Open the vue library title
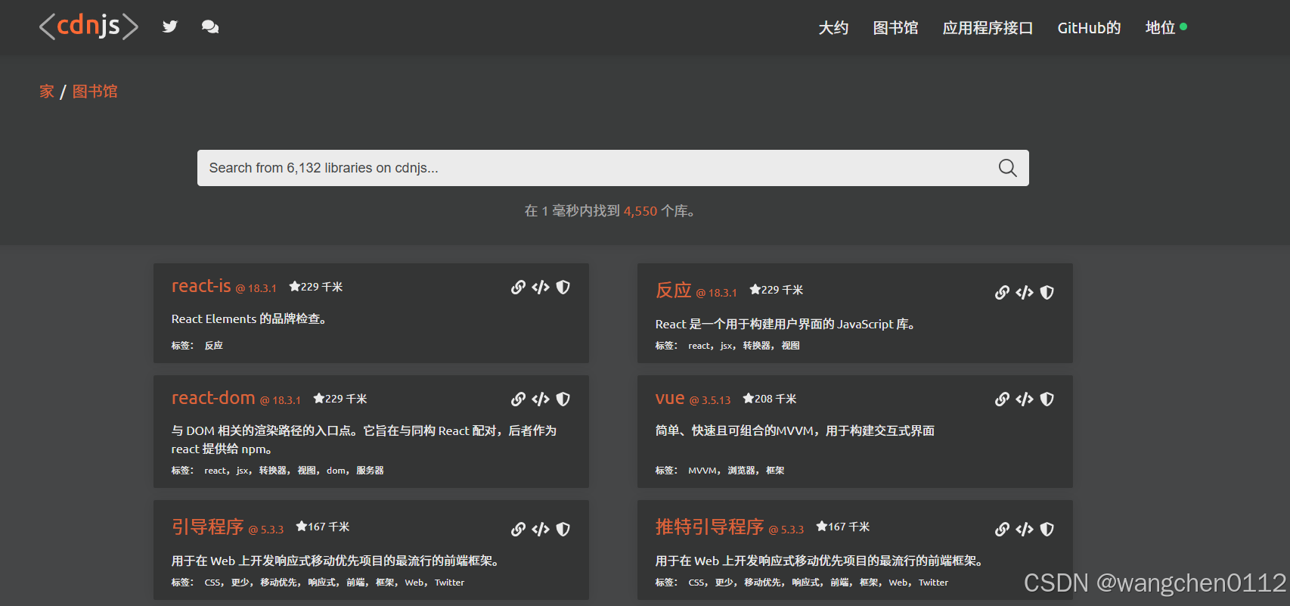This screenshot has height=606, width=1290. [670, 398]
